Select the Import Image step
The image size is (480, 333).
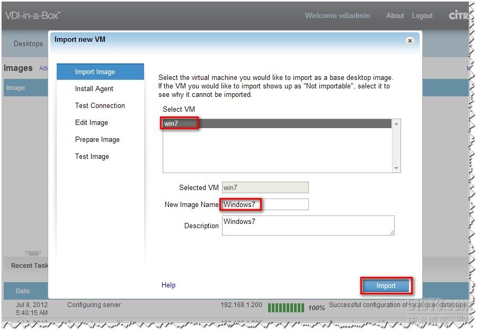[100, 71]
